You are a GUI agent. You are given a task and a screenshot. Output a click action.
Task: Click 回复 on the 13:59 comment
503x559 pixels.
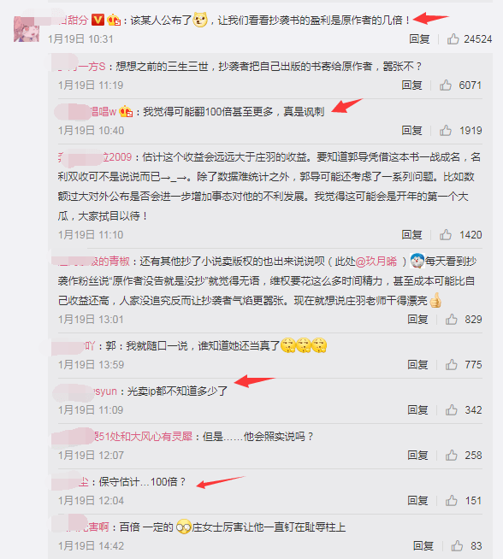click(417, 364)
